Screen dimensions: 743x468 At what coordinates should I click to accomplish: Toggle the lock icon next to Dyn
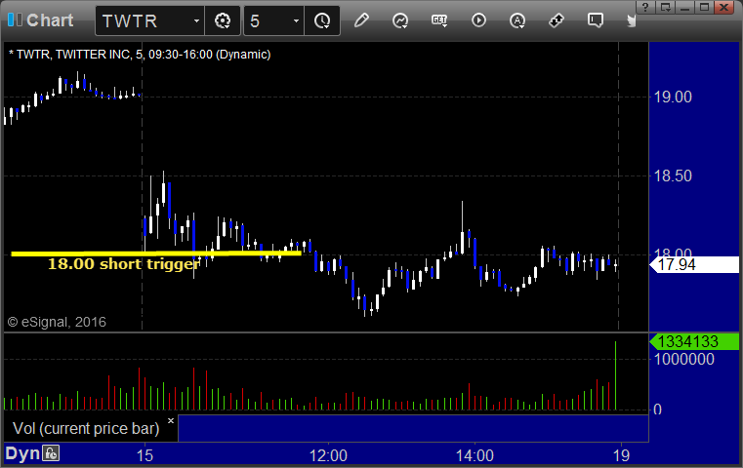point(51,452)
